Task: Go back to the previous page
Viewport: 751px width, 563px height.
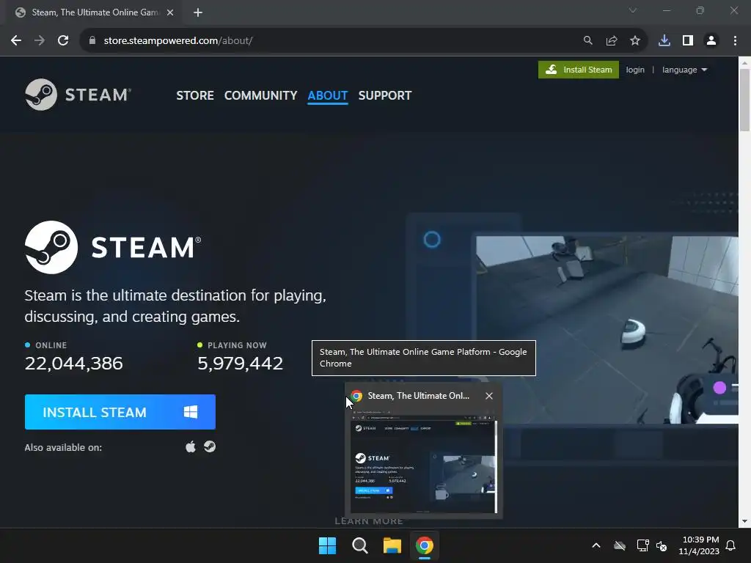Action: click(x=16, y=41)
